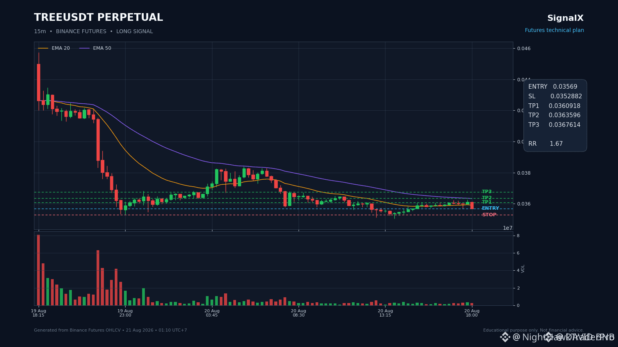Click the green TP3 level label on chart

point(487,192)
